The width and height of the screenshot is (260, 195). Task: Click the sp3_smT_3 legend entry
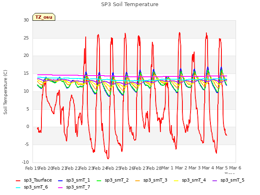click(x=151, y=180)
